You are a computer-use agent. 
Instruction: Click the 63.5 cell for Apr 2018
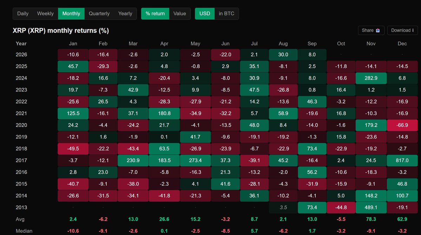[164, 149]
